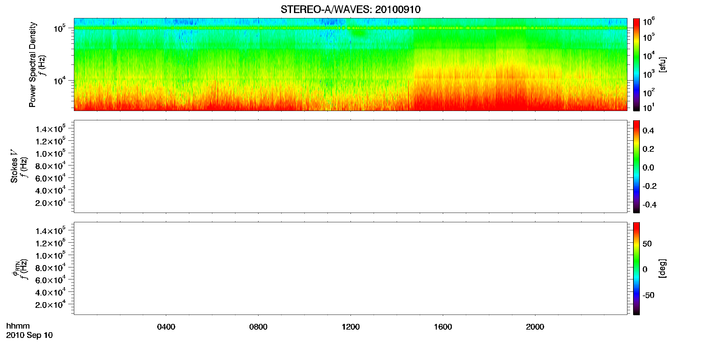Click the phi RTN axis label

point(15,268)
